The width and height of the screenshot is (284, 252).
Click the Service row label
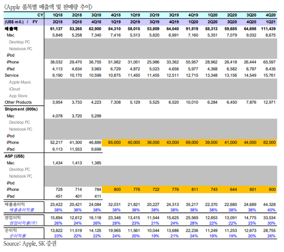12,75
